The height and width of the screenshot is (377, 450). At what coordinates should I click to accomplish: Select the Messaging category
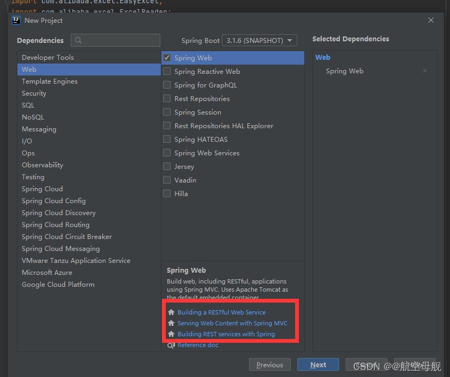tap(89, 129)
